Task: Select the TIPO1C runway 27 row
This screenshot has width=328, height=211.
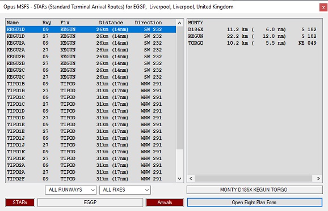Action: (91, 104)
